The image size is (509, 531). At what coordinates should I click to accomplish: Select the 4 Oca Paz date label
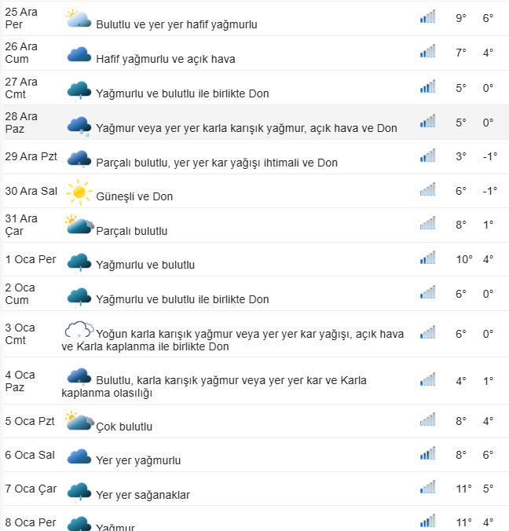point(20,381)
